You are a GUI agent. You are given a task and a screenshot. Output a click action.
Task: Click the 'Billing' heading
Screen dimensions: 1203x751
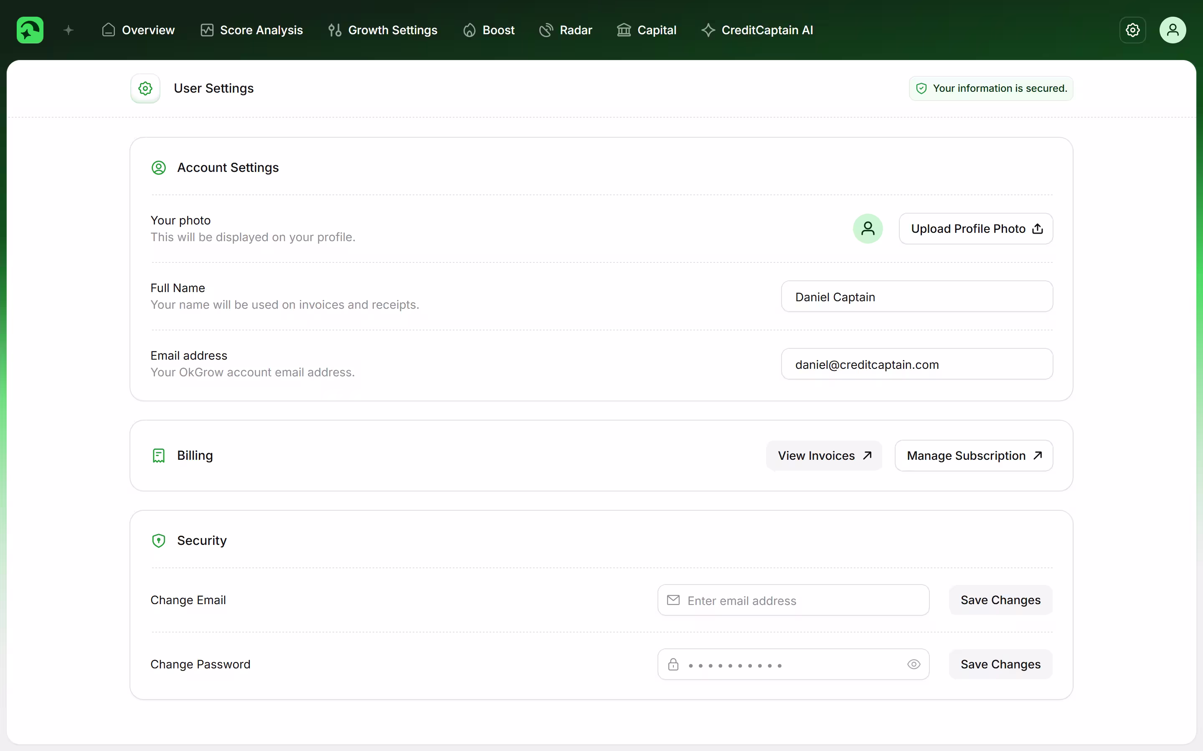195,456
